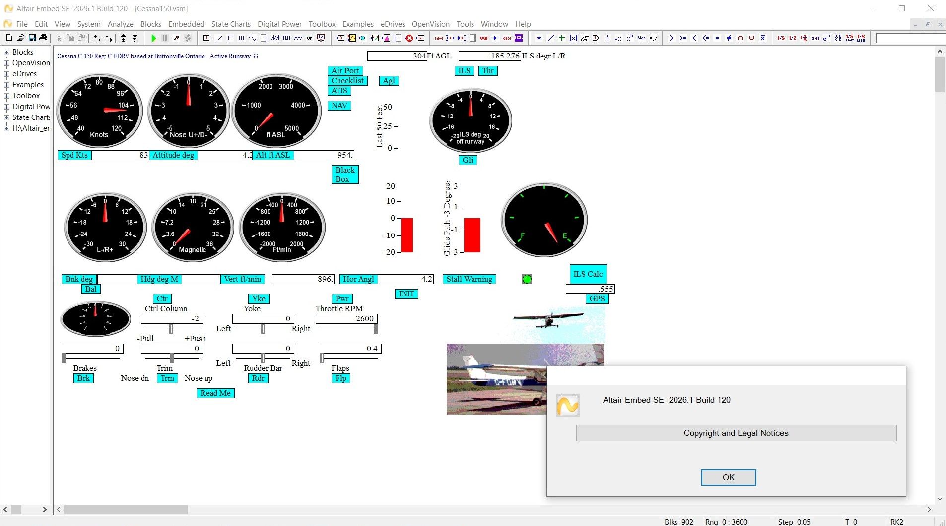This screenshot has width=946, height=526.
Task: Insert a greater-than comparison block
Action: point(671,38)
